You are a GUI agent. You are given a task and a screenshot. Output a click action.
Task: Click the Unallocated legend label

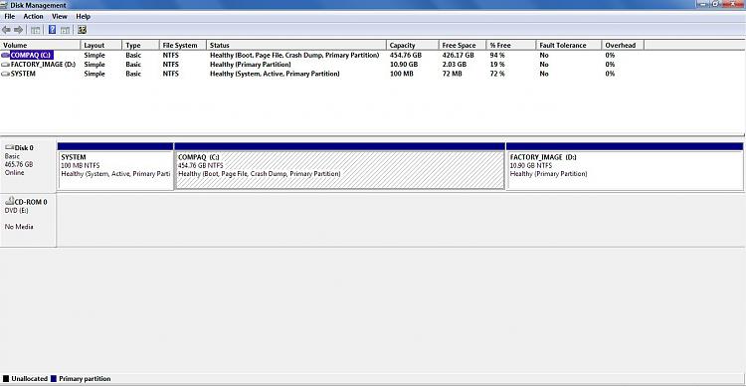[30, 379]
